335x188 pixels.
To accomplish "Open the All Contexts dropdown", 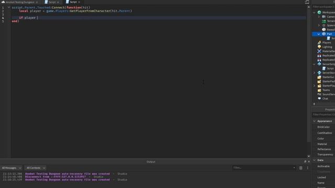I will click(x=35, y=168).
